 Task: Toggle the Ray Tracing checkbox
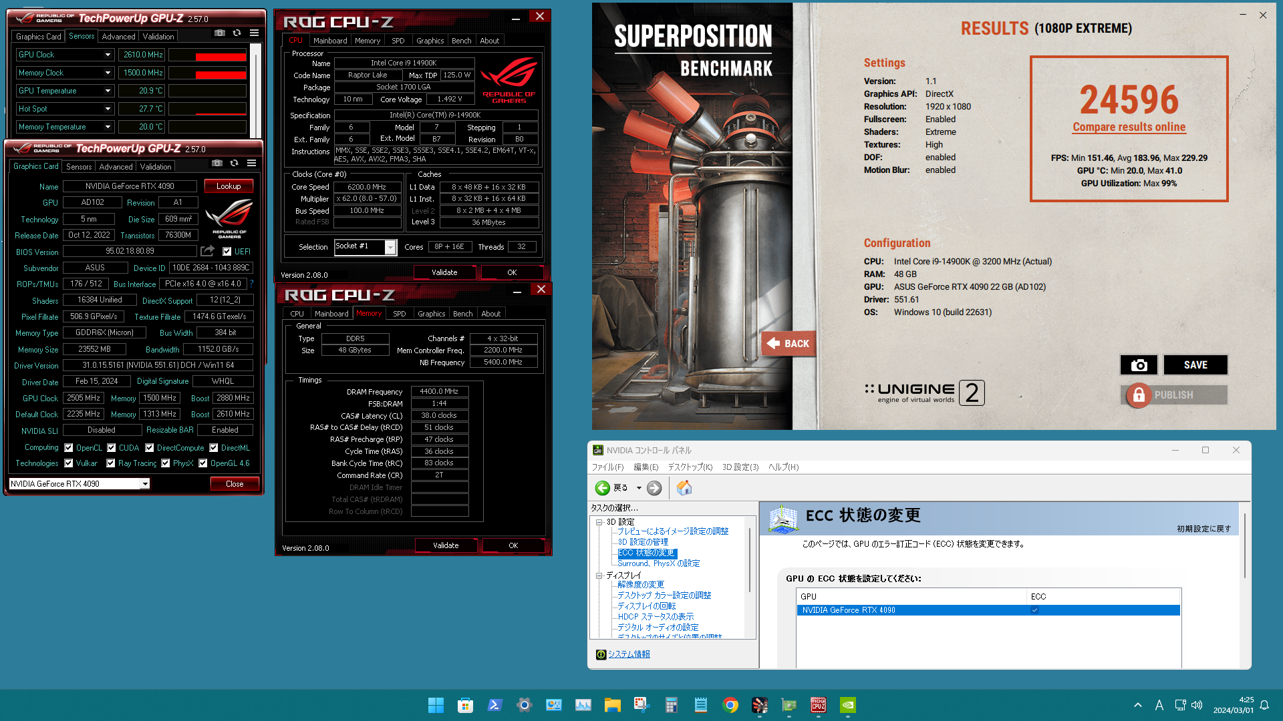(x=110, y=463)
